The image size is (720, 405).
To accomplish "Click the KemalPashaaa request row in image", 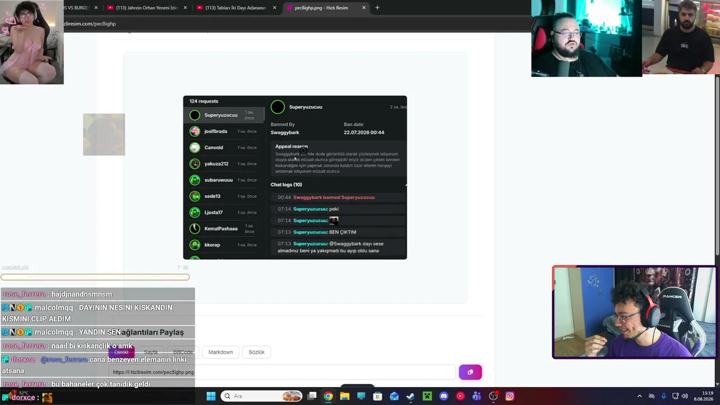I will [224, 229].
